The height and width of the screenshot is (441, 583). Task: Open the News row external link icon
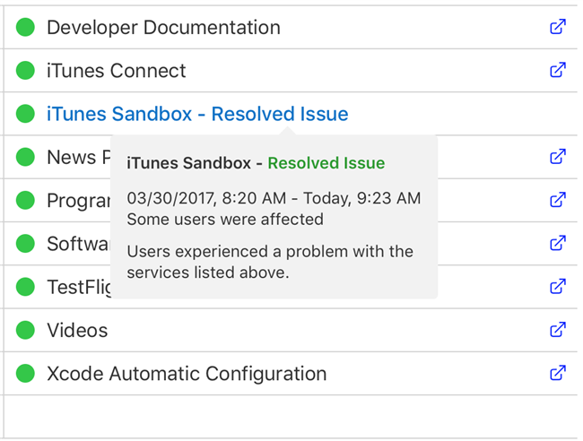[x=558, y=157]
